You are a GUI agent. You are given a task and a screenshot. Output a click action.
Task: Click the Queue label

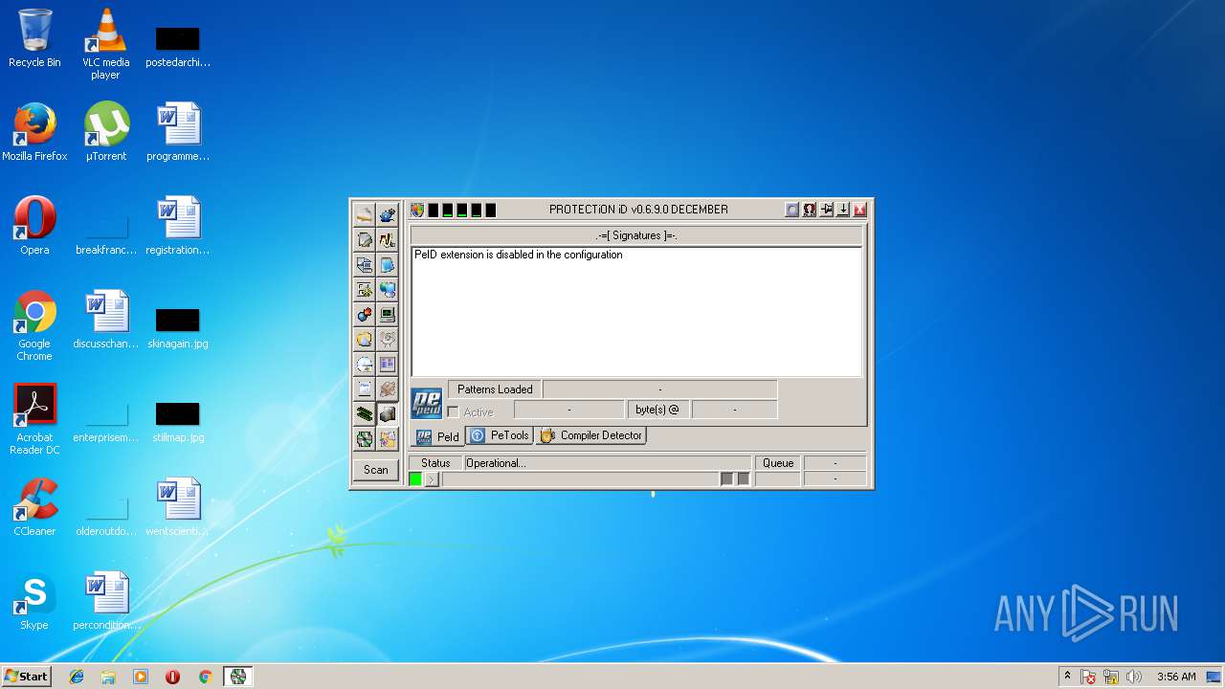point(778,463)
